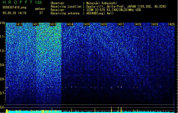Click the 1415 time marker
178x113 pixels.
click(x=87, y=24)
